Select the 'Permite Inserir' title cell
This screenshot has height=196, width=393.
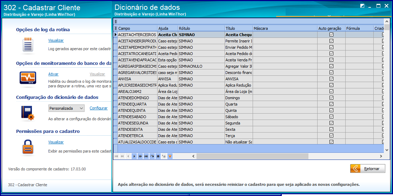point(239,41)
